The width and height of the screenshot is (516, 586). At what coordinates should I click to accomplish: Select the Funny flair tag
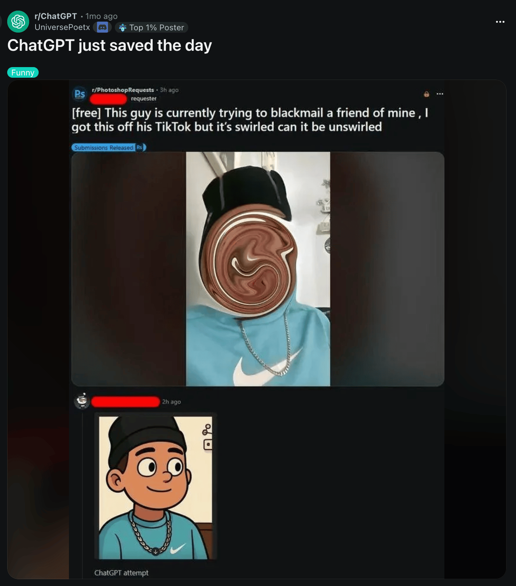(23, 72)
